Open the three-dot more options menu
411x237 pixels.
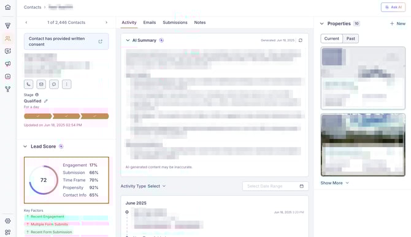67,85
